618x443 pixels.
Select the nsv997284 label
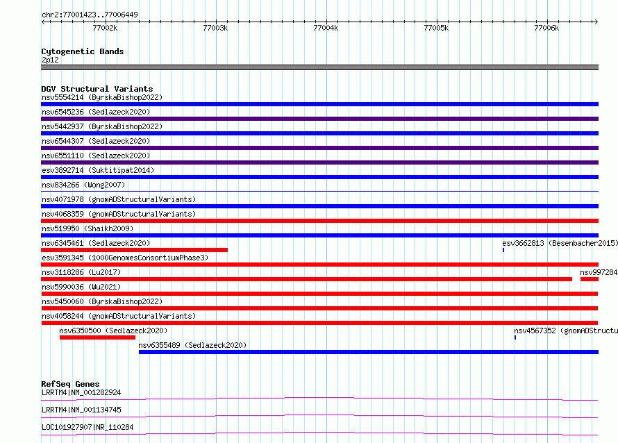coord(599,272)
